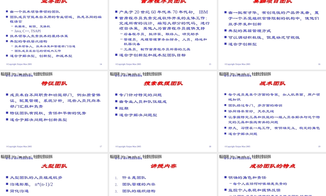Viewport: 326px width, 196px height.
Task: Click numbered item 团队管理的内容
Action: tap(139, 184)
